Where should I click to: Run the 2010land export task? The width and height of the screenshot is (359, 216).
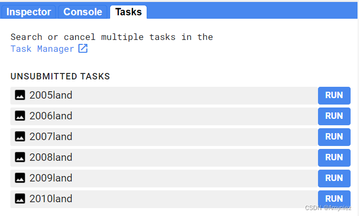point(334,199)
